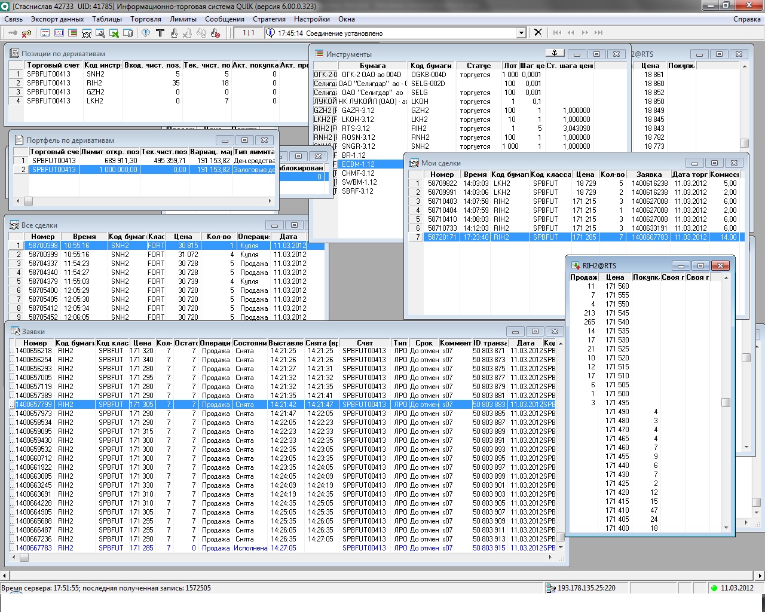Click the RIH2@RTS window title icon
Viewport: 765px width, 612px height.
tap(576, 265)
